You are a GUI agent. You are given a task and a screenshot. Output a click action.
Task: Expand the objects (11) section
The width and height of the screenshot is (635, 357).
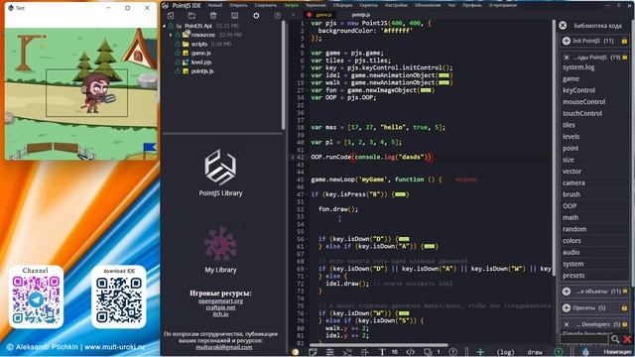(567, 291)
